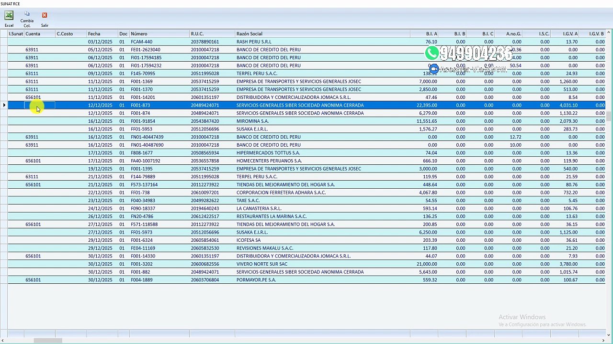Click invoice number F001-1369
The width and height of the screenshot is (613, 344).
coord(142,82)
